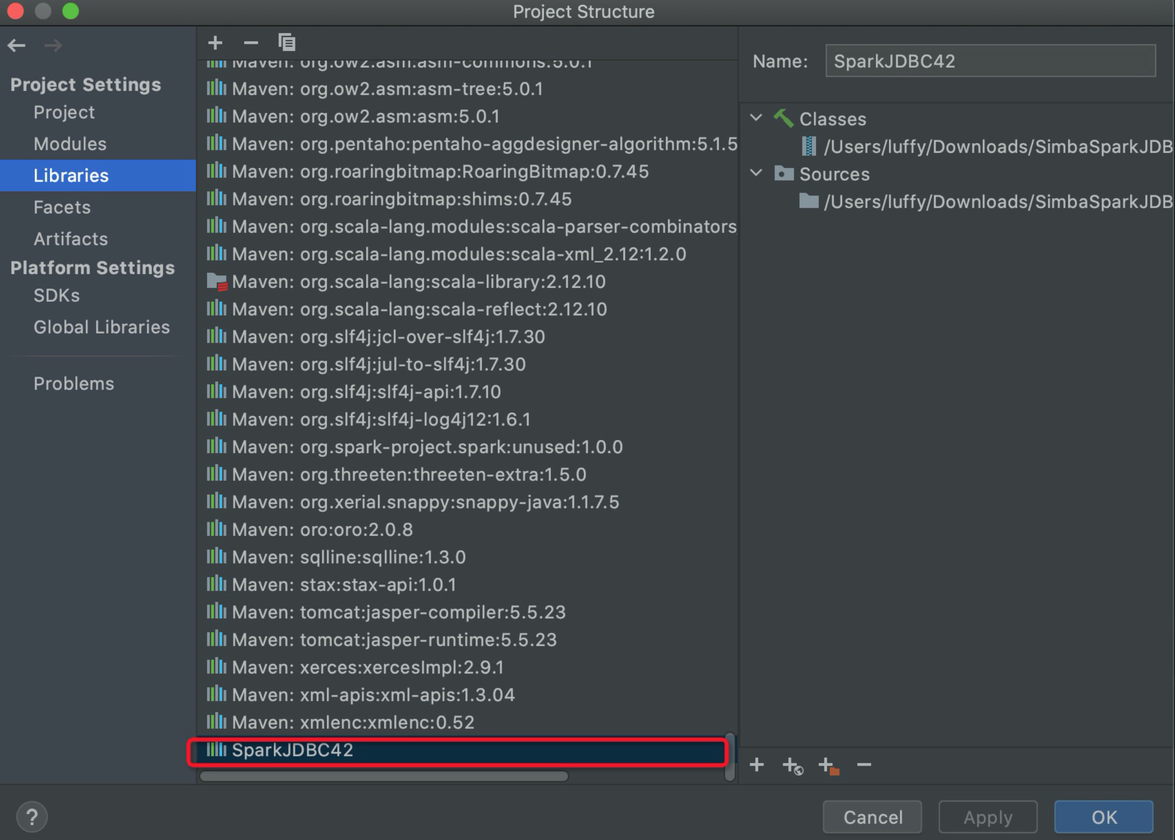Click the remove attached root minus icon
This screenshot has height=840, width=1175.
(x=864, y=766)
